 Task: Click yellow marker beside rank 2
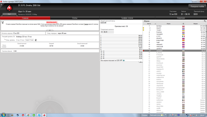(143, 28)
